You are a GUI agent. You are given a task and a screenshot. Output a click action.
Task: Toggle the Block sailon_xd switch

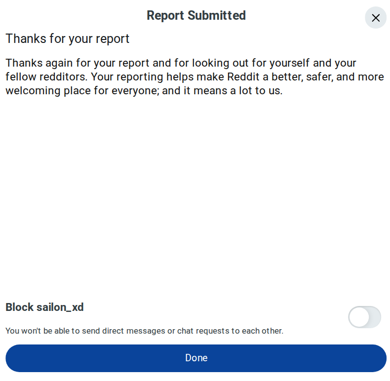(364, 317)
